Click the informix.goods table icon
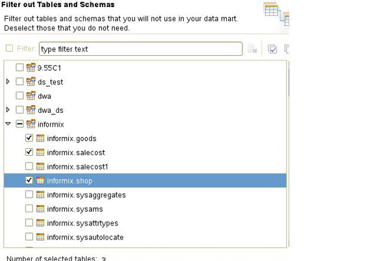377x261 pixels. (x=40, y=138)
